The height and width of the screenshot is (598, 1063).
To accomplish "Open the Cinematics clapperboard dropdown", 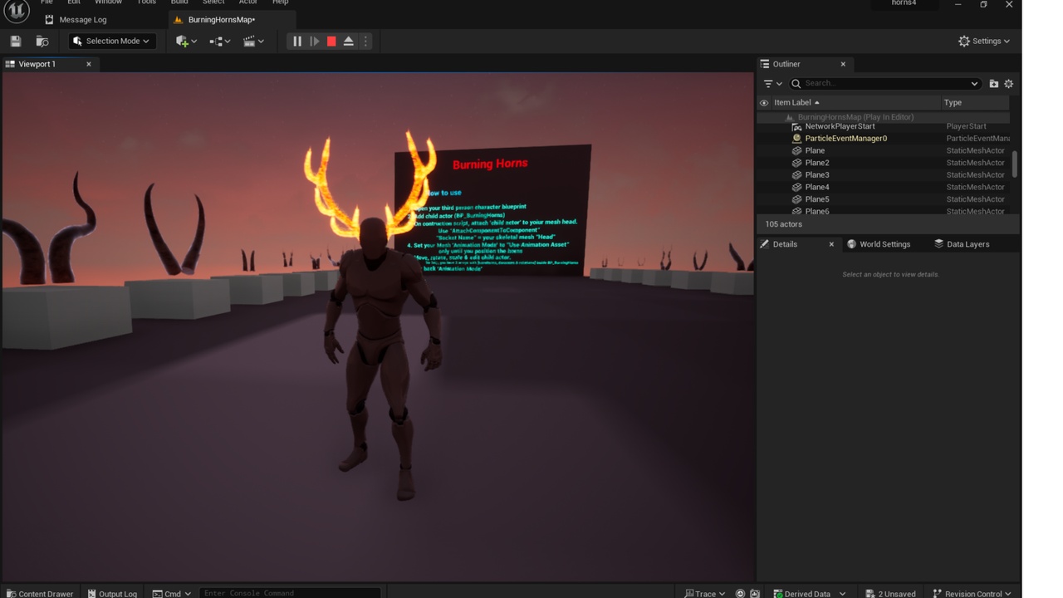I will 253,41.
